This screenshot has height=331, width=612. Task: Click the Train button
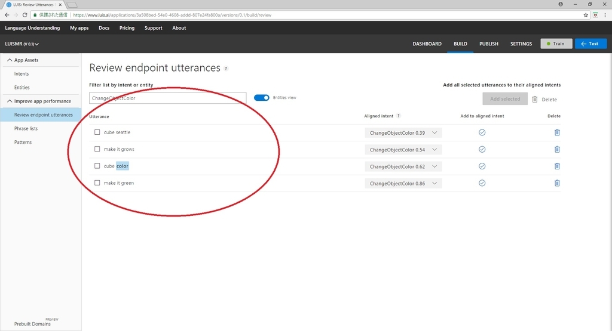(x=556, y=44)
